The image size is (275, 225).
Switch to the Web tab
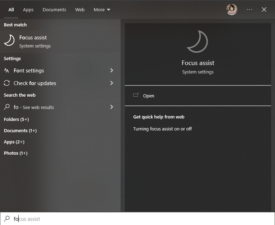coord(80,9)
